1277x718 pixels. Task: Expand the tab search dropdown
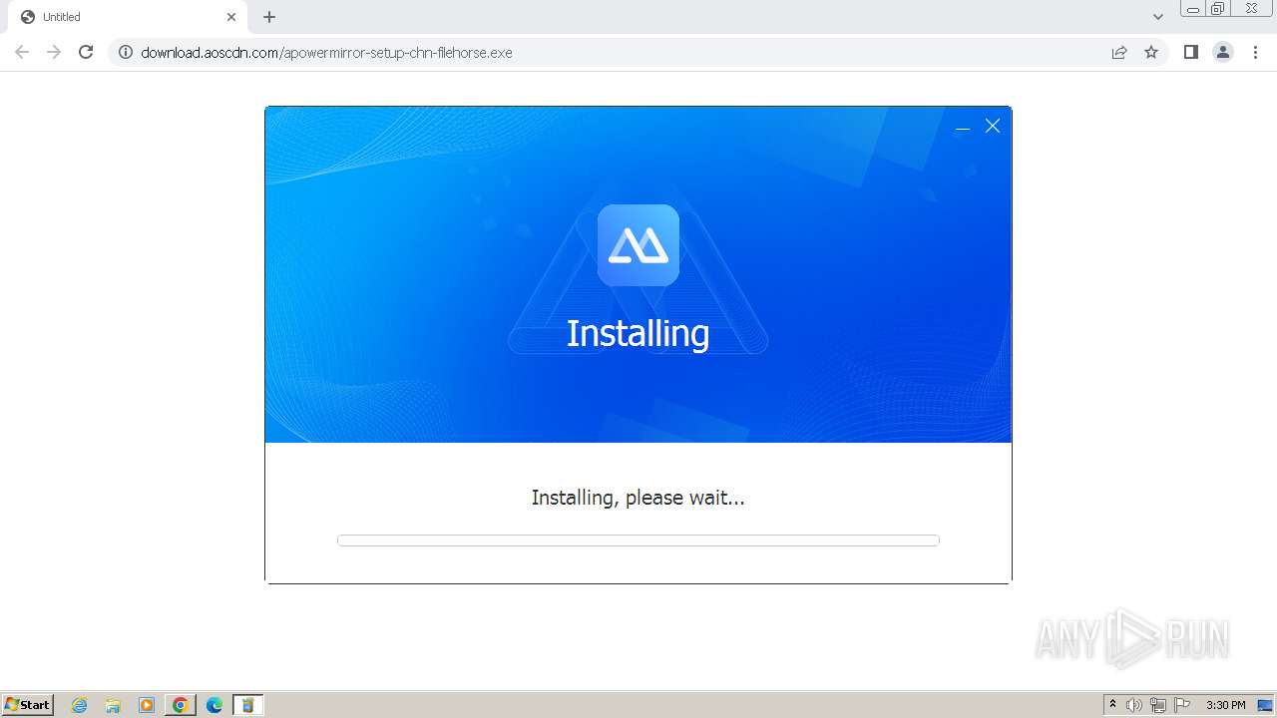(x=1158, y=17)
